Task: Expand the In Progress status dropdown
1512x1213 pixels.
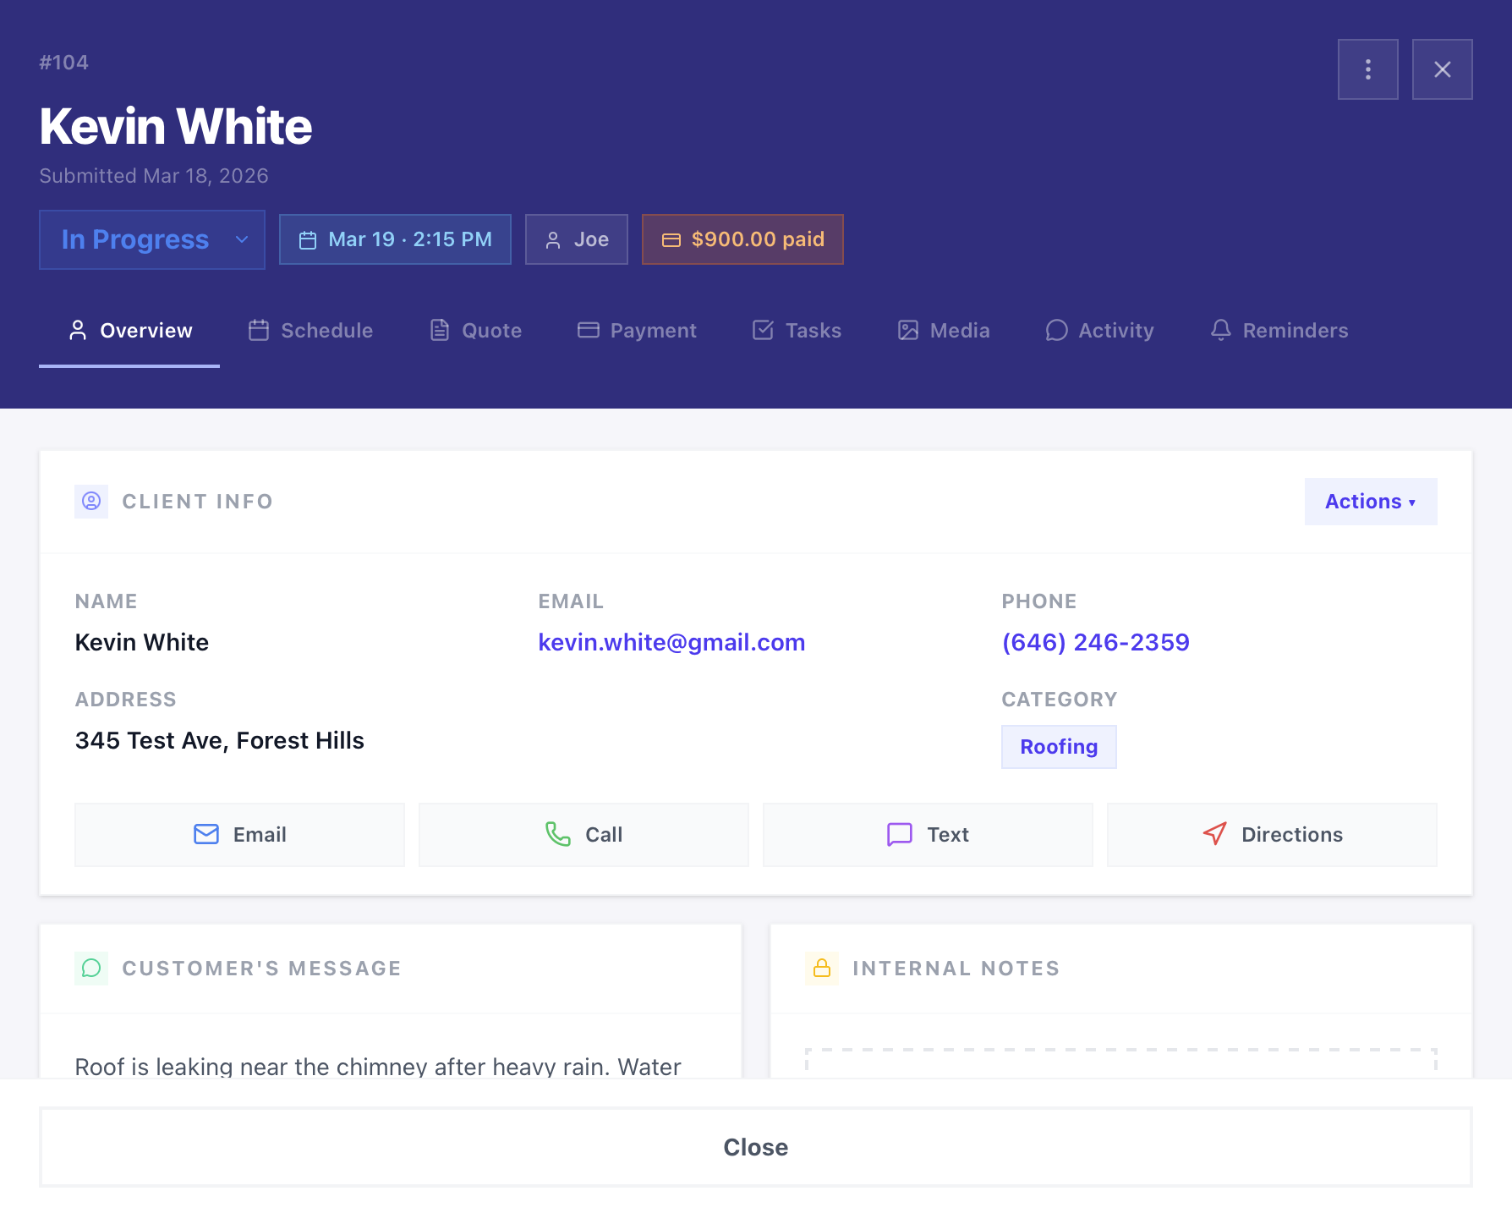Action: 152,239
